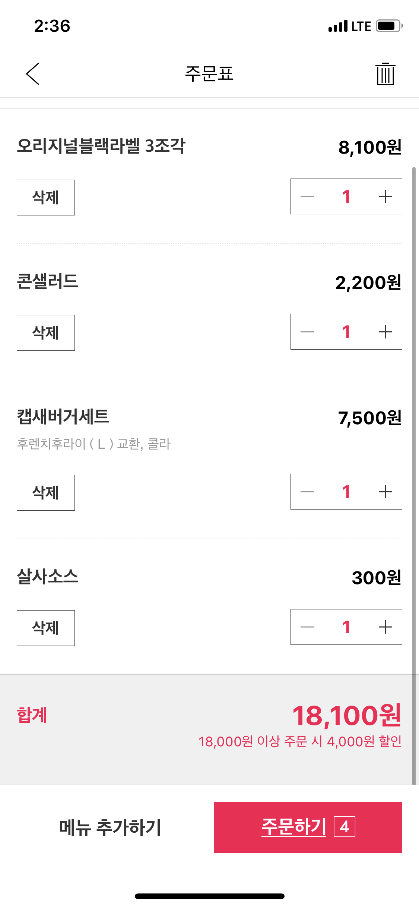Increase 콘샐러드 quantity with plus icon
The image size is (419, 908).
(x=385, y=332)
